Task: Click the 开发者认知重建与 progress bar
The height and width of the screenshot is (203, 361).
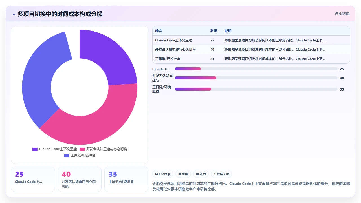Action: [x=256, y=78]
